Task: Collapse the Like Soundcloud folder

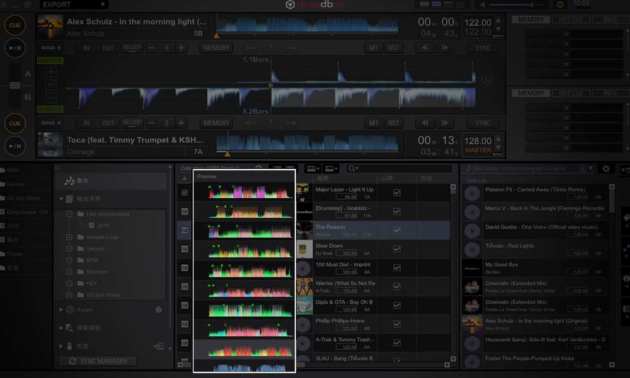Action: [69, 214]
